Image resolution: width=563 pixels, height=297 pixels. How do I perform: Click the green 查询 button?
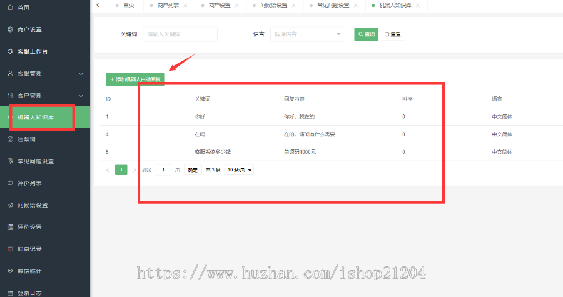pyautogui.click(x=366, y=34)
